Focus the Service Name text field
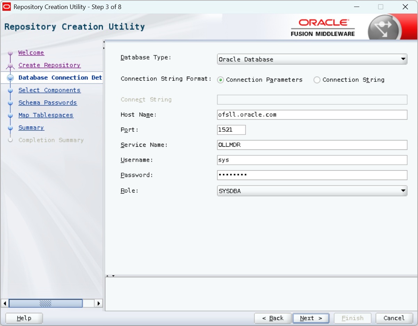The width and height of the screenshot is (418, 326). click(312, 145)
